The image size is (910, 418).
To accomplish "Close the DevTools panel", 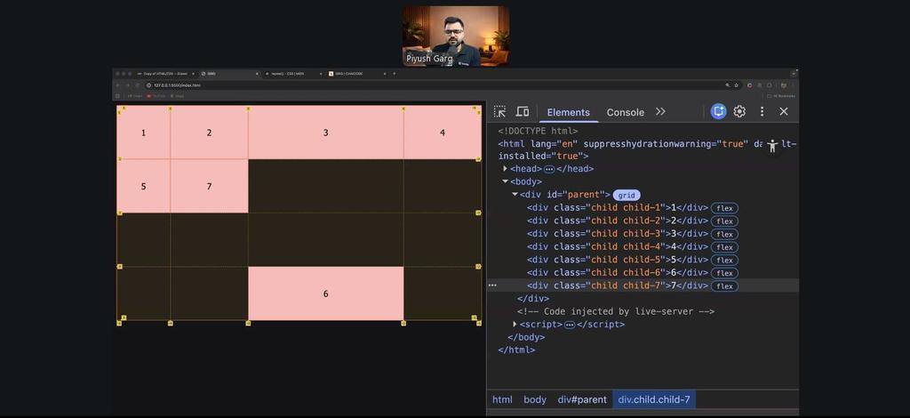I will [784, 111].
